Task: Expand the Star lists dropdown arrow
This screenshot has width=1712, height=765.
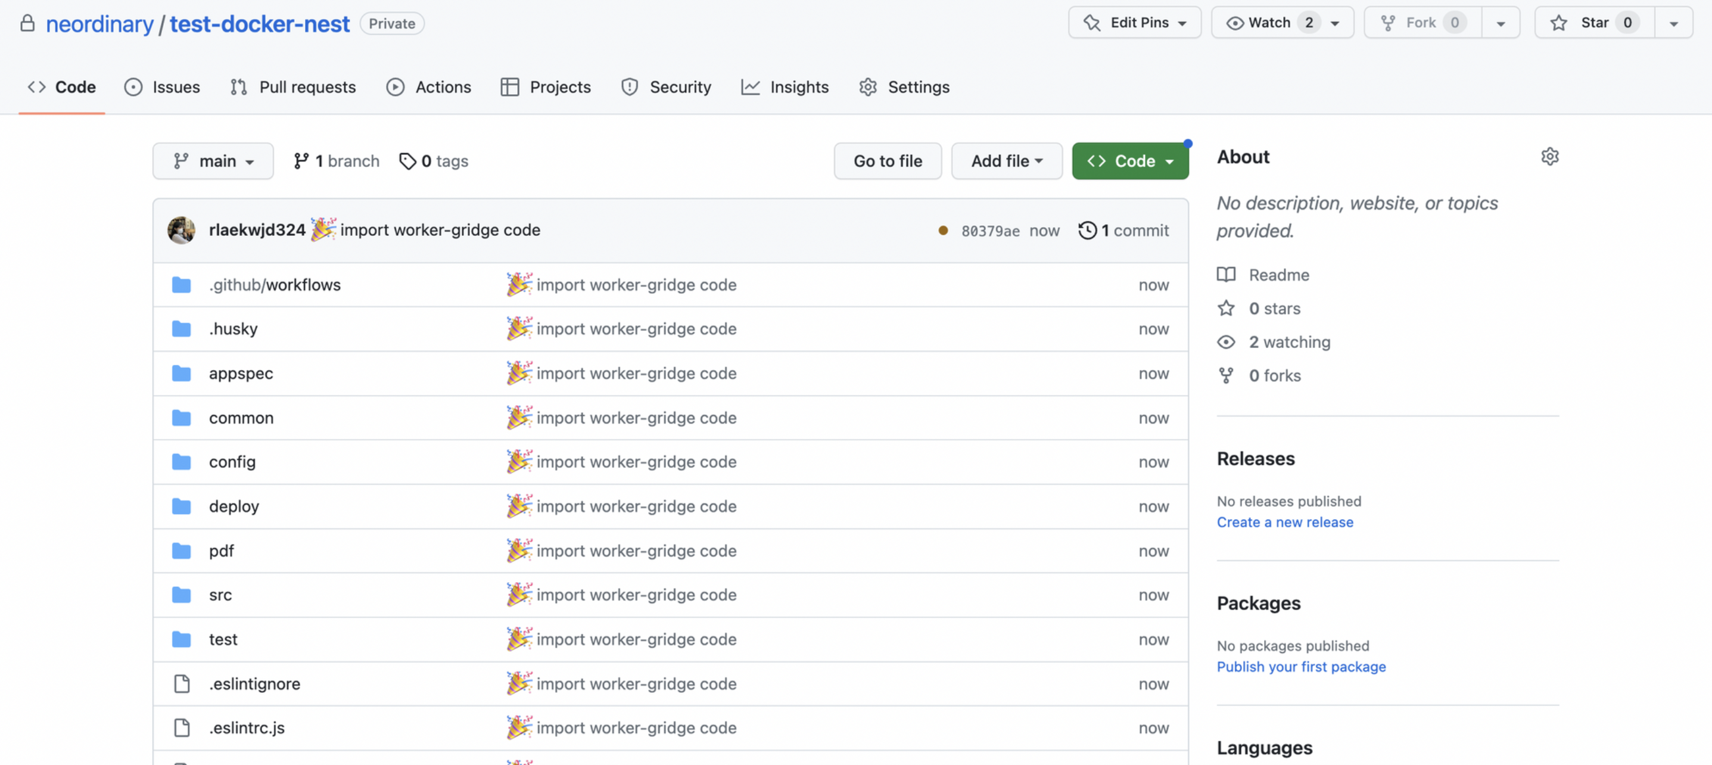Action: click(1673, 23)
